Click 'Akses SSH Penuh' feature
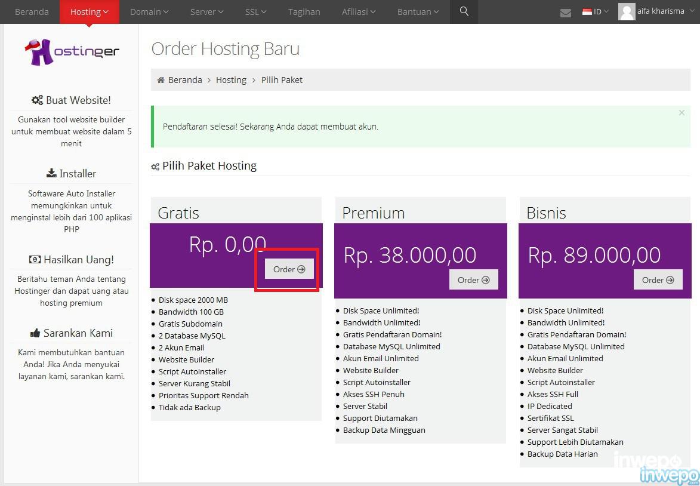This screenshot has width=700, height=486. point(374,395)
